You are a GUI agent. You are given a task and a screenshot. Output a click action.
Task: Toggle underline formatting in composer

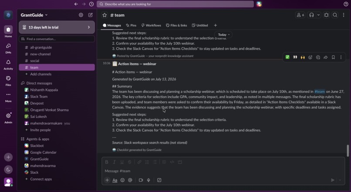pos(122,162)
